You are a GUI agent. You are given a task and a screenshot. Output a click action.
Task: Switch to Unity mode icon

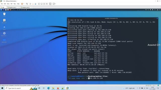pyautogui.click(x=47, y=4)
